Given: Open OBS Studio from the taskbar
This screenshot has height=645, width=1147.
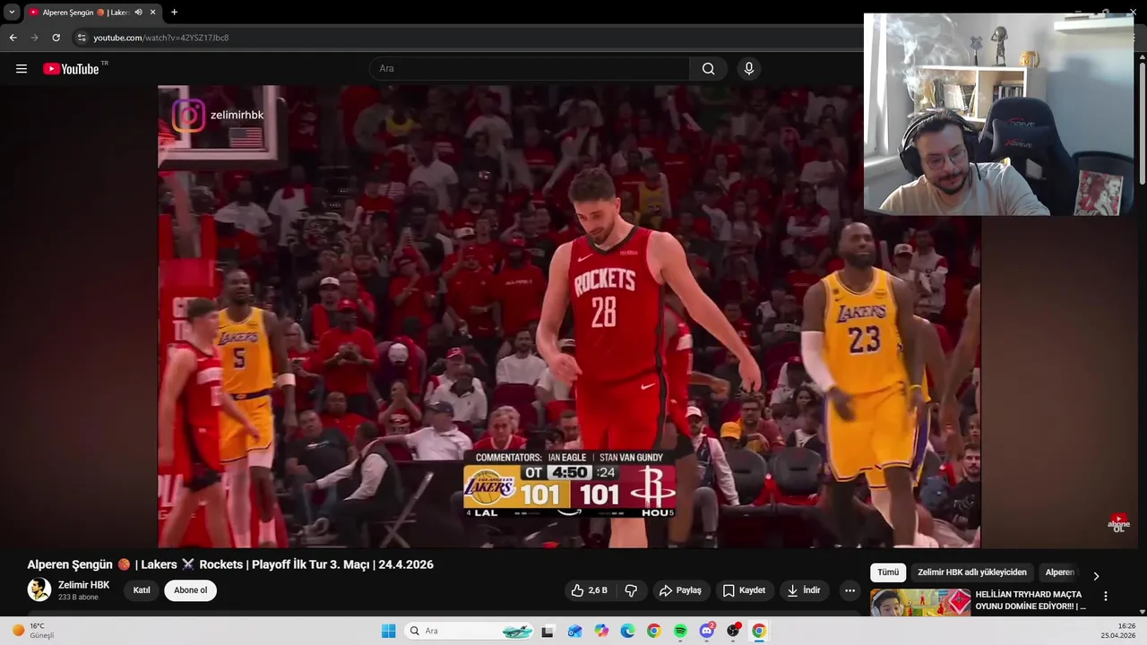Looking at the screenshot, I should (x=733, y=631).
